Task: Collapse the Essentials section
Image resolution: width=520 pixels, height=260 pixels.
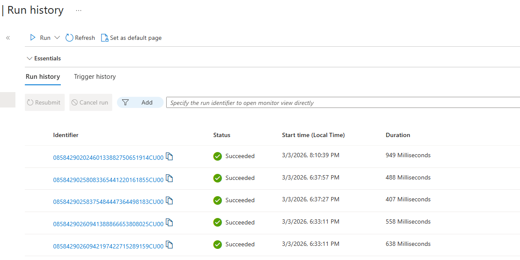Action: [x=30, y=58]
